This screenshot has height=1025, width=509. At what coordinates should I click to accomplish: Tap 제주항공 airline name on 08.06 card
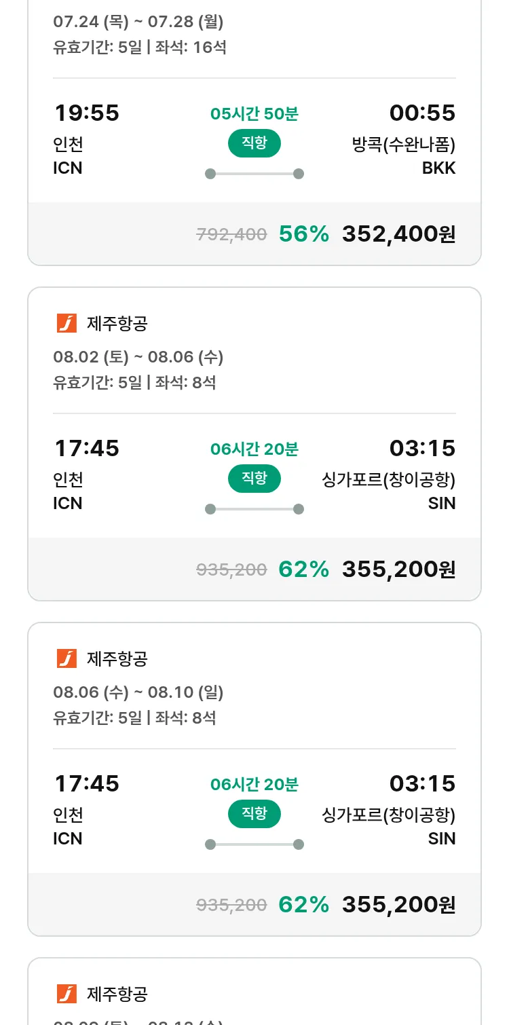coord(117,658)
